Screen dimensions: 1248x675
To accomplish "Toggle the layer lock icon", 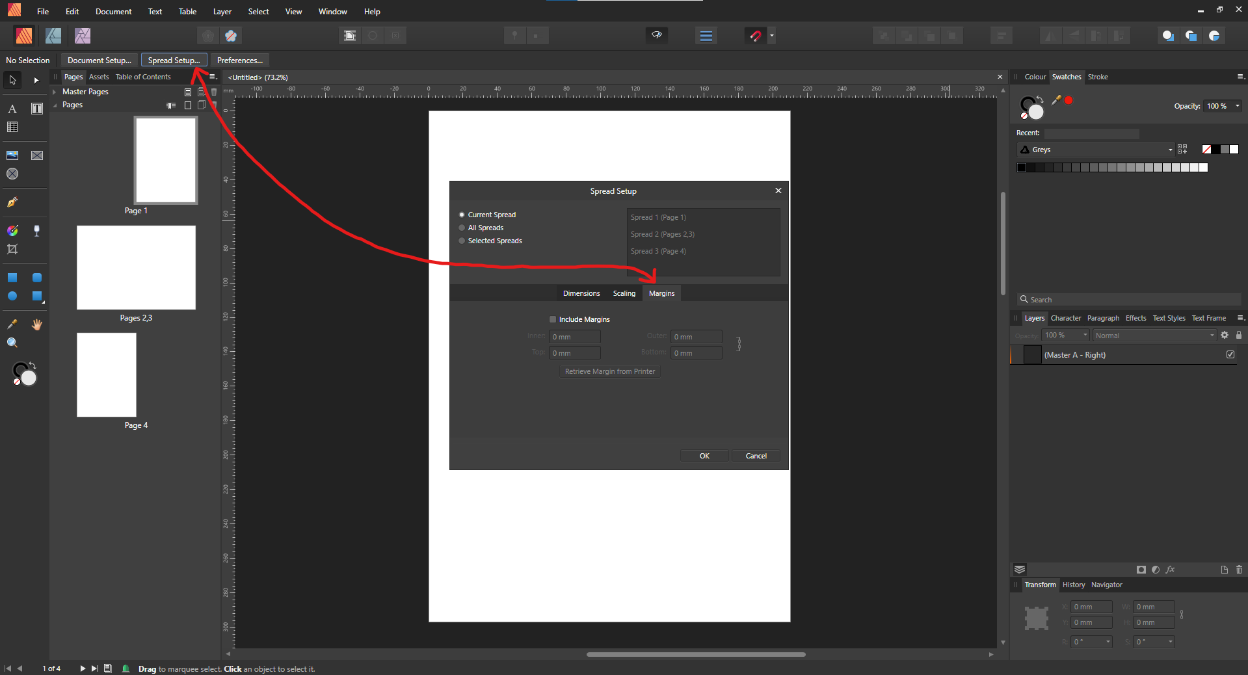I will (1239, 335).
